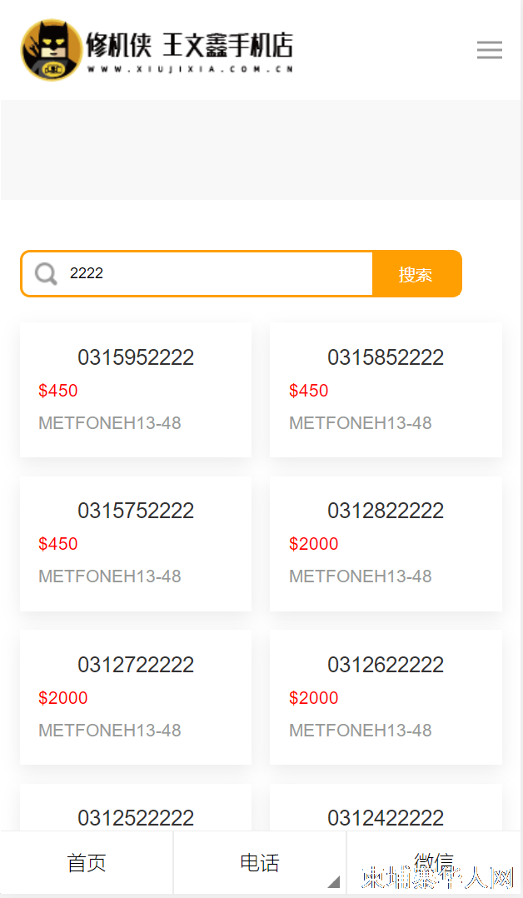Open the 首页 bottom tab

click(x=87, y=863)
